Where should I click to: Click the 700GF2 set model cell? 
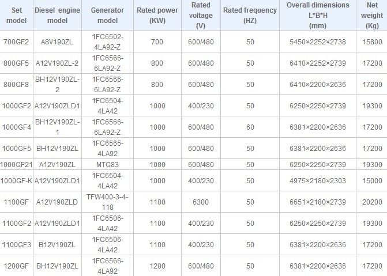15,41
